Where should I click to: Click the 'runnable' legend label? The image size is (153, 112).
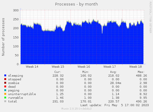tap(15, 98)
